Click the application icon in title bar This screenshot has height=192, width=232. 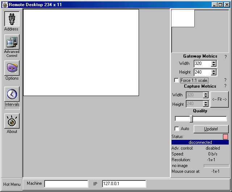(x=5, y=4)
